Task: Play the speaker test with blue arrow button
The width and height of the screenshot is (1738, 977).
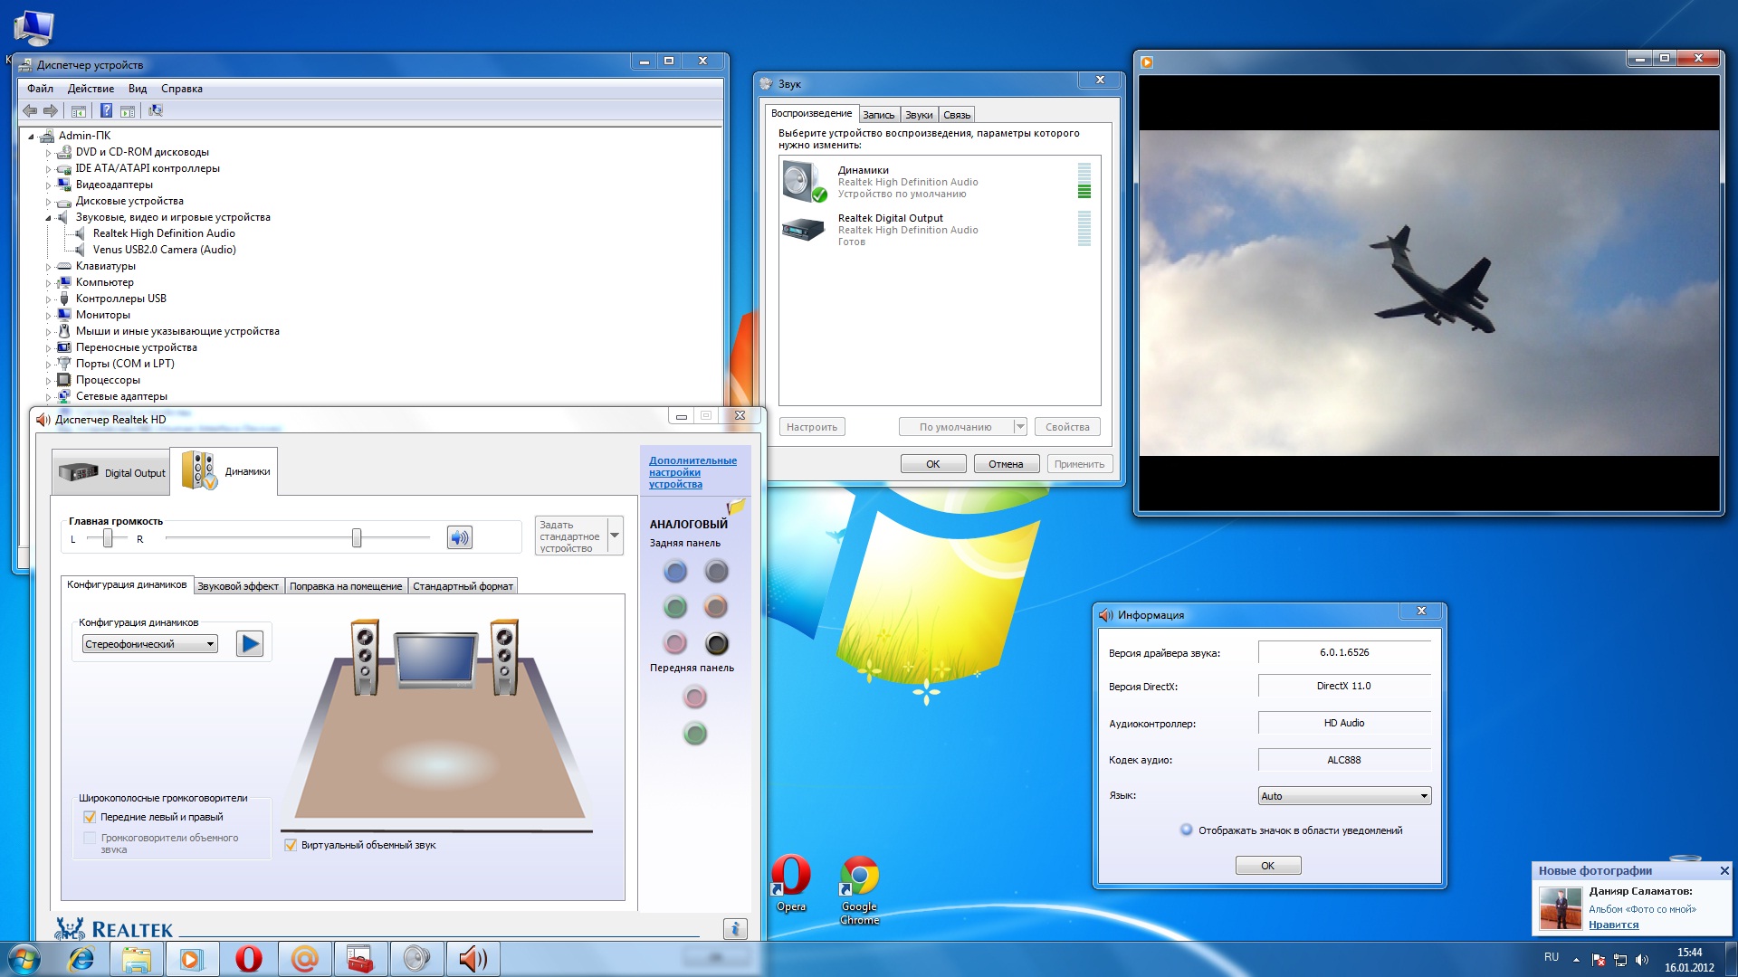Action: (250, 643)
